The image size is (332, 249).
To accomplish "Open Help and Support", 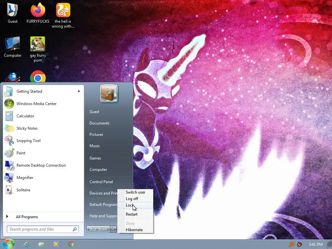I will tap(103, 216).
